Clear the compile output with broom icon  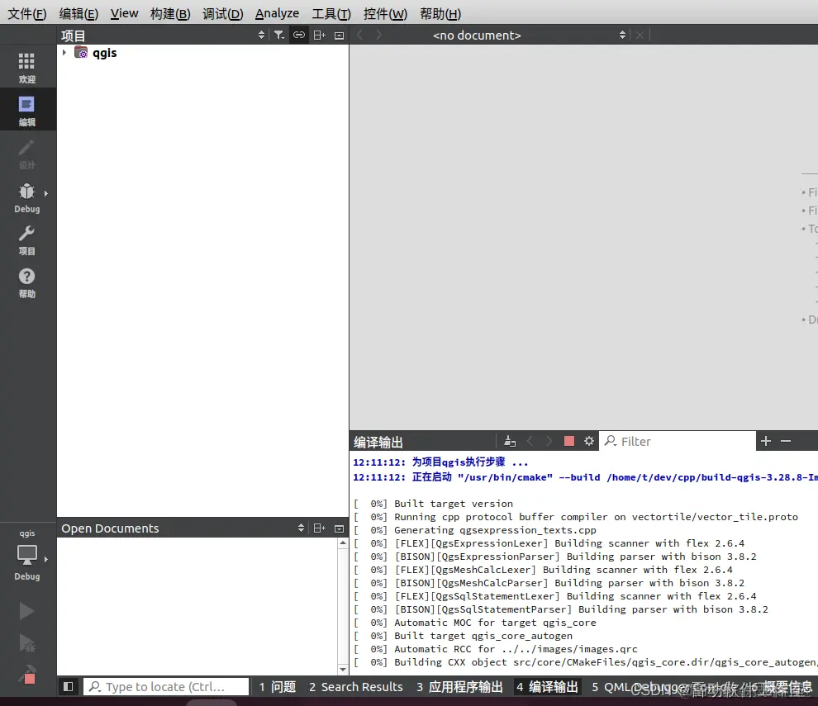point(510,442)
